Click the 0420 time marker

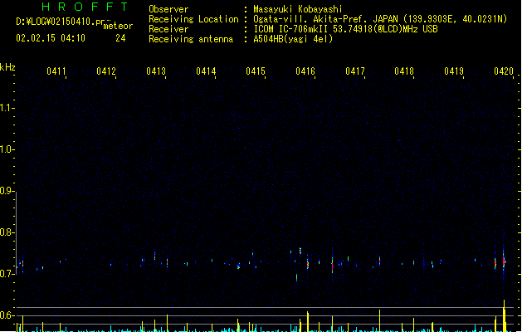point(504,71)
